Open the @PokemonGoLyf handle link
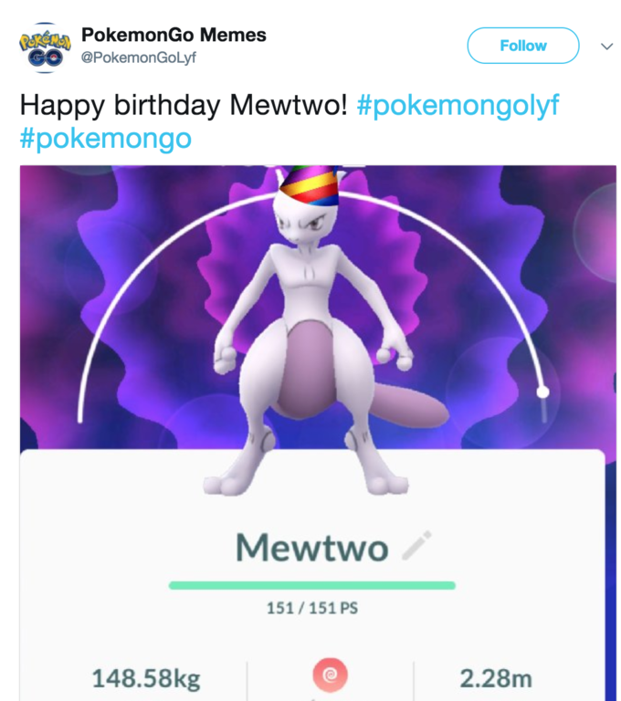621x701 pixels. pos(139,58)
